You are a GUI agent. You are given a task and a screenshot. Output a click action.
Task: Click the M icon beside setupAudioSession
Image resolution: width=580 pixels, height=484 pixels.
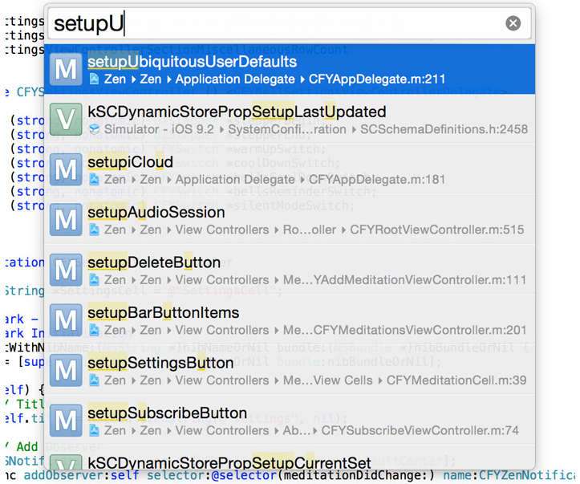tap(66, 220)
